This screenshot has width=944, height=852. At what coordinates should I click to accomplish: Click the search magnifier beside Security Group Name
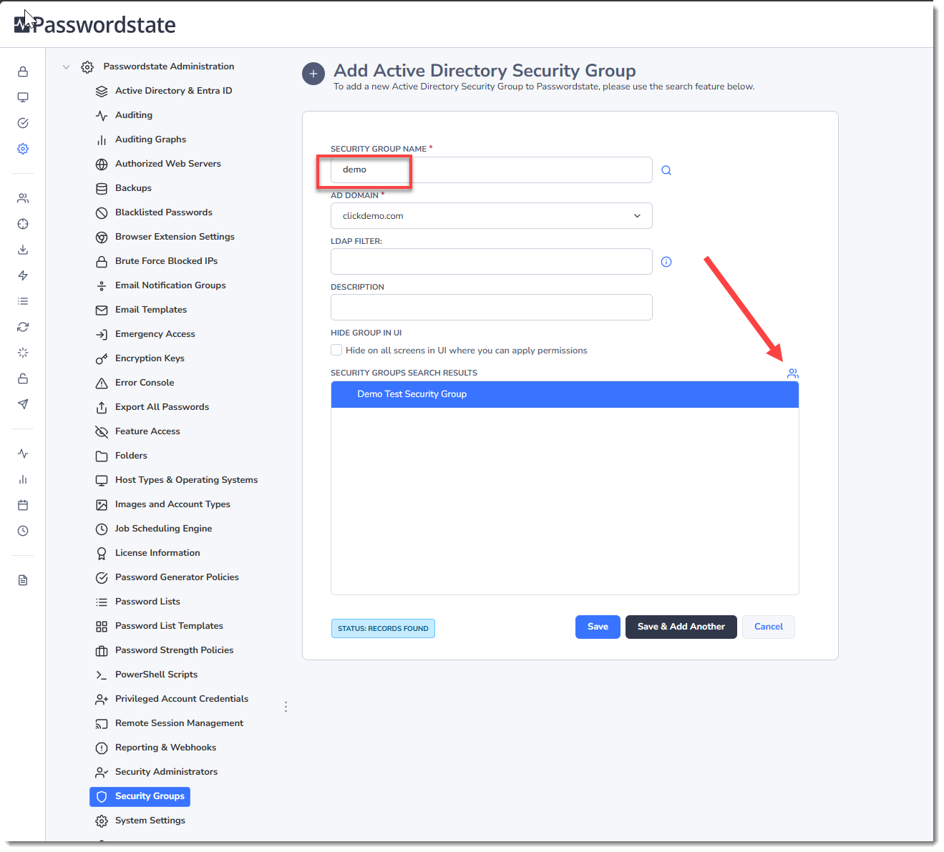tap(666, 170)
